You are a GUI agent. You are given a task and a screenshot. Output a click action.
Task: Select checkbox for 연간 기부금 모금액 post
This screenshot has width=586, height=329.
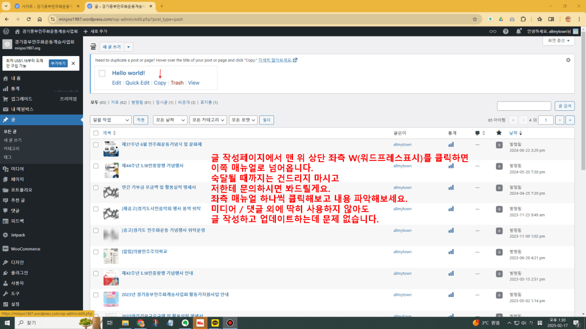(96, 187)
